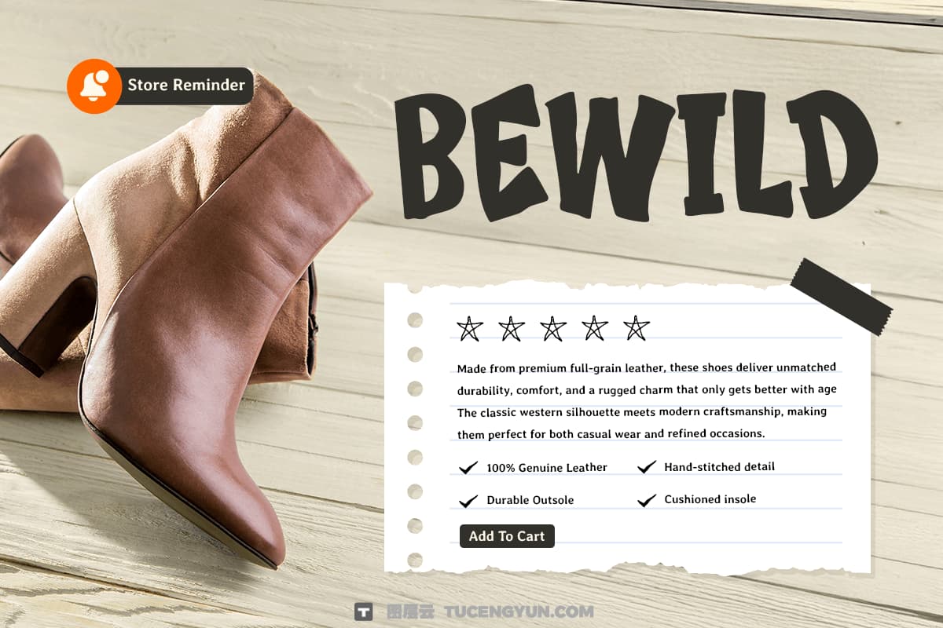Click the fourth rating star
The image size is (943, 628).
pos(595,328)
